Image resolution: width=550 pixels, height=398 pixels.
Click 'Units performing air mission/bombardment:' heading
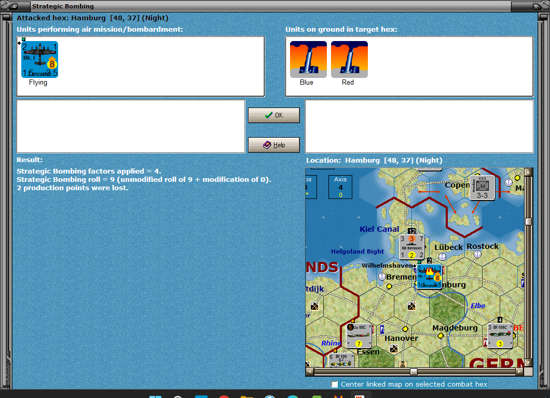[100, 29]
